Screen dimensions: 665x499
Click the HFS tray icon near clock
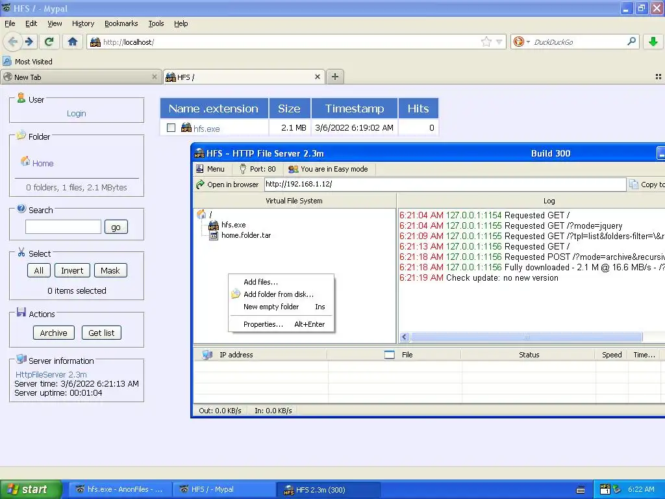(605, 489)
